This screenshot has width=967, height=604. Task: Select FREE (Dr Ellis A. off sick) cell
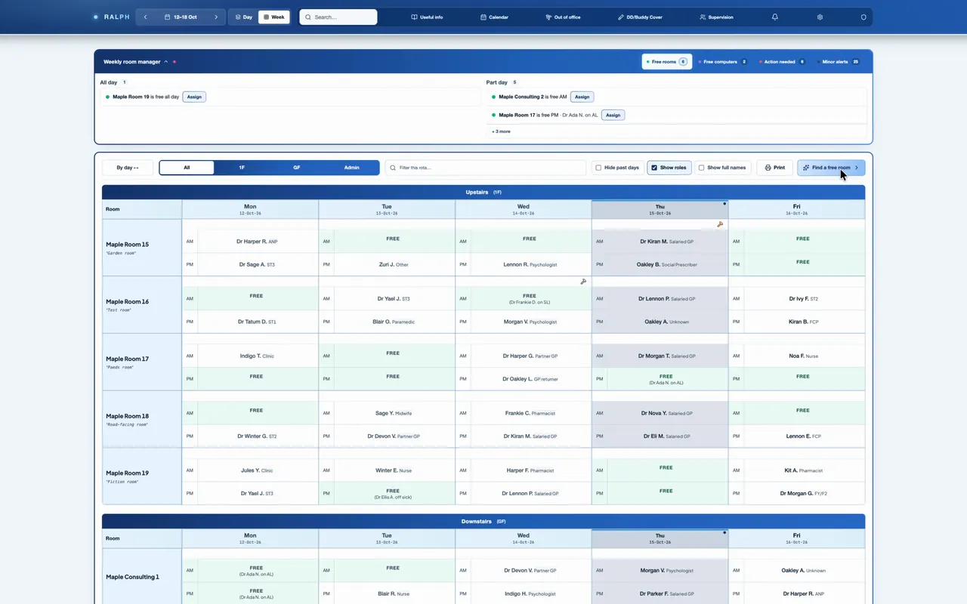point(393,493)
